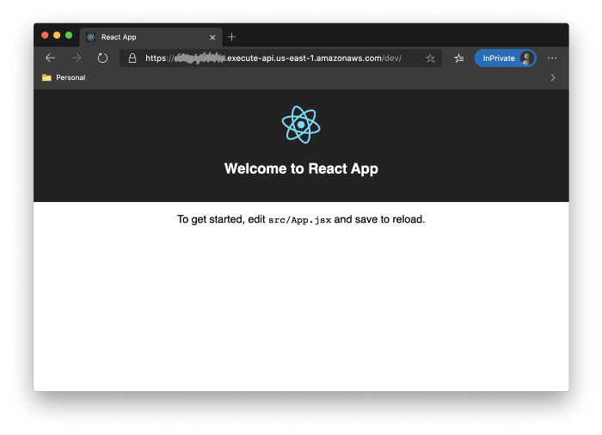Click the spinning React logo
This screenshot has height=435, width=602.
[x=301, y=125]
